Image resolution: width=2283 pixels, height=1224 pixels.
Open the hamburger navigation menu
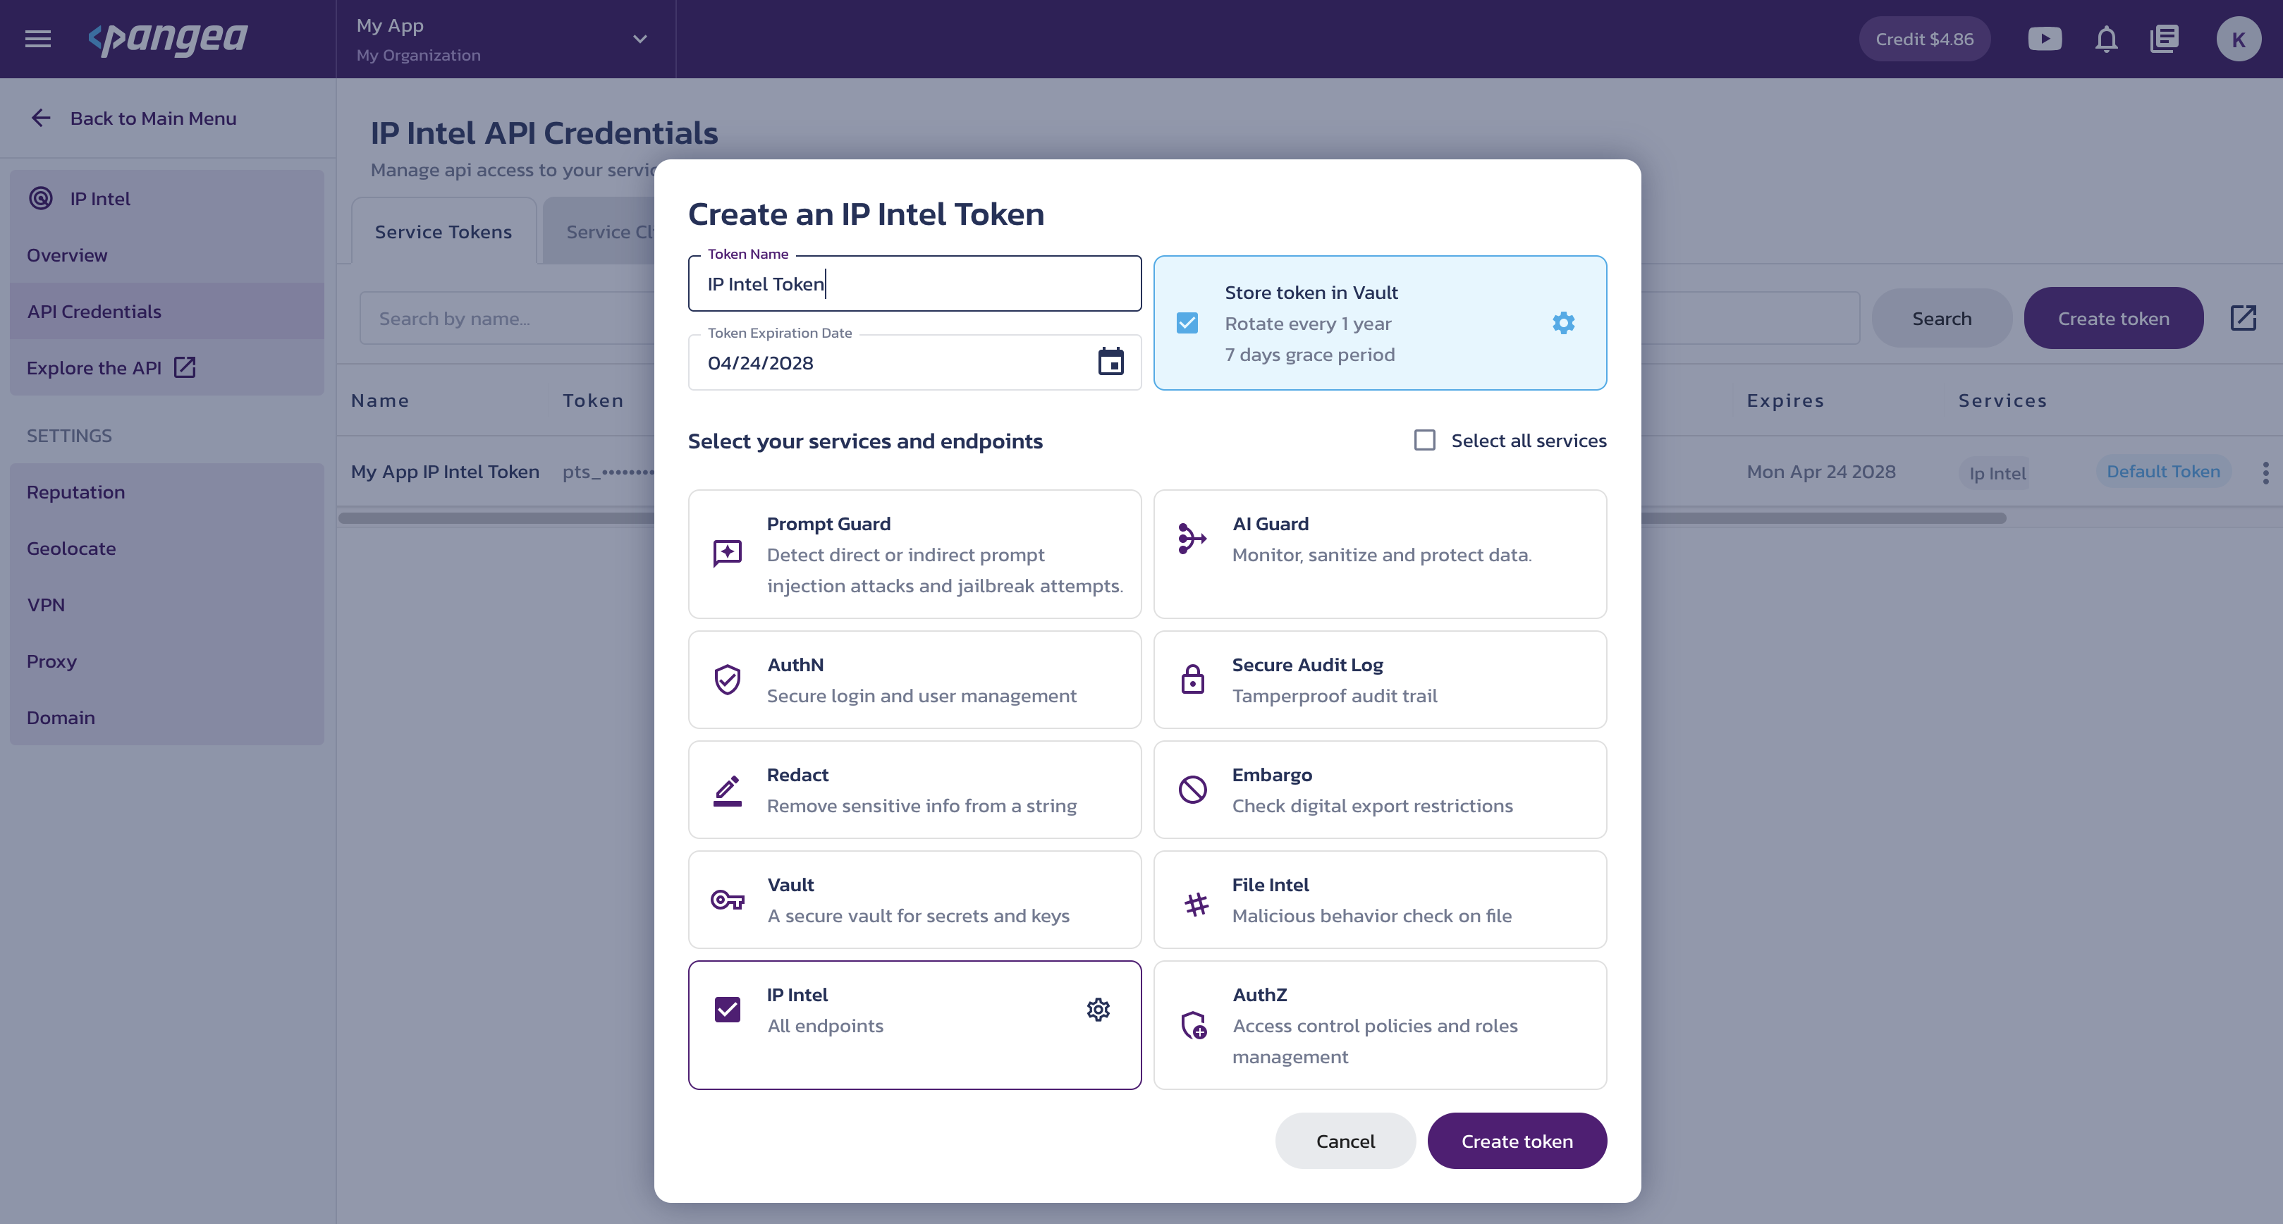click(x=37, y=39)
